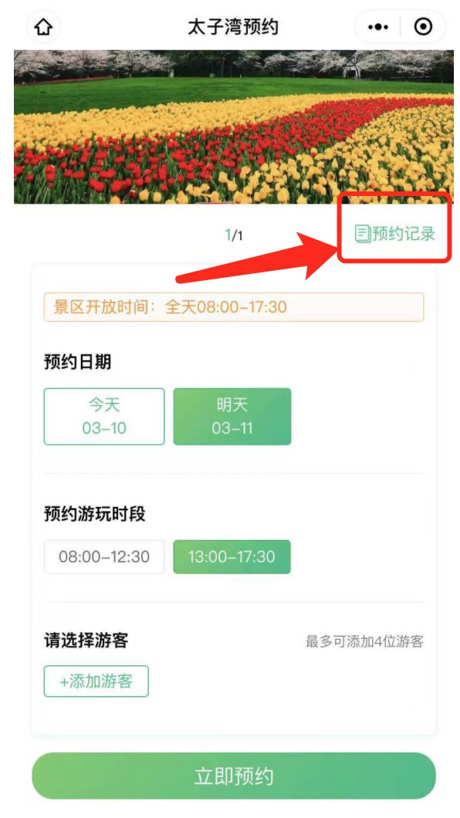Click the +添加游客 button
Viewport: 460px width, 818px height.
coord(96,681)
